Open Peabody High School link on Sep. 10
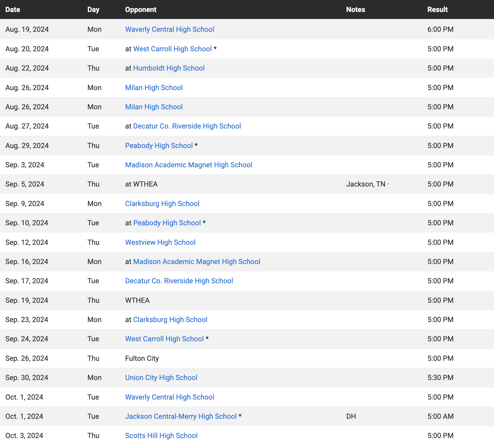The height and width of the screenshot is (445, 494). pyautogui.click(x=167, y=223)
